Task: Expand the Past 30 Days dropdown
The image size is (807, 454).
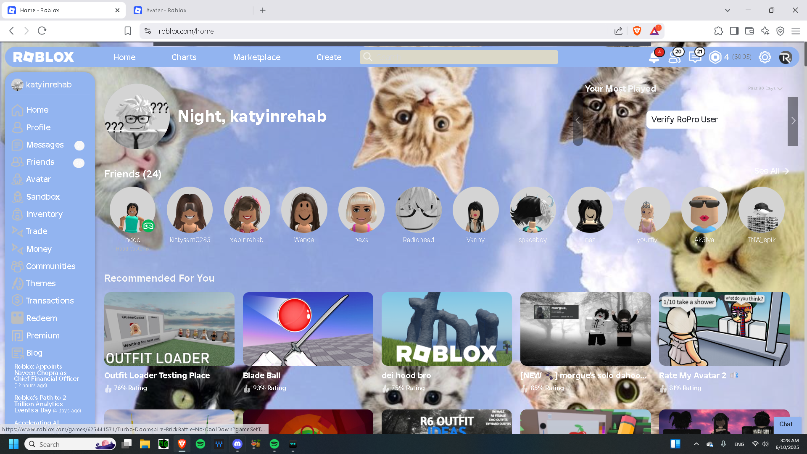Action: [x=765, y=89]
